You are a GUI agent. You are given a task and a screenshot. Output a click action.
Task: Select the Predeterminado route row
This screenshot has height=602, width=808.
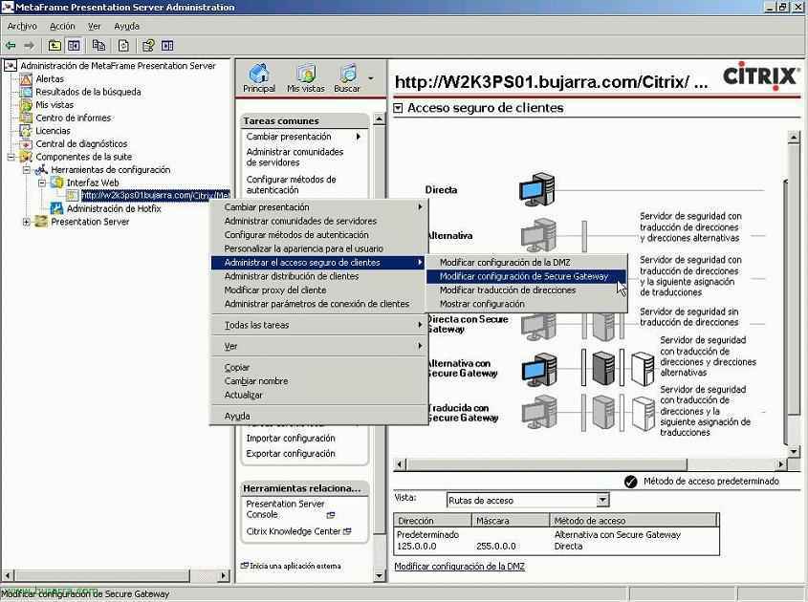556,535
